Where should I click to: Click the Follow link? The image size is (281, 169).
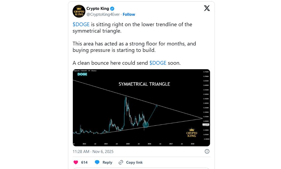pyautogui.click(x=129, y=14)
